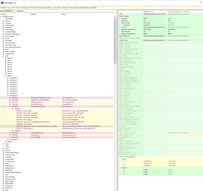Select MorKhazgurMine cell row
Viewport: 203px width, 191px height.
[x=57, y=102]
